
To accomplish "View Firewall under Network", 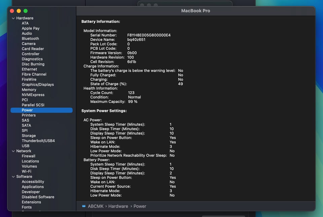I will (28, 156).
